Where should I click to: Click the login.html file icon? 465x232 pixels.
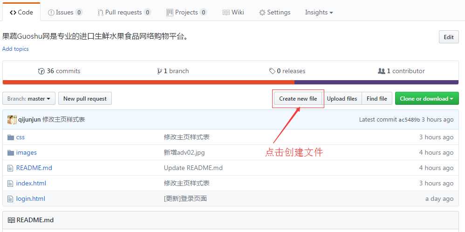click(10, 199)
